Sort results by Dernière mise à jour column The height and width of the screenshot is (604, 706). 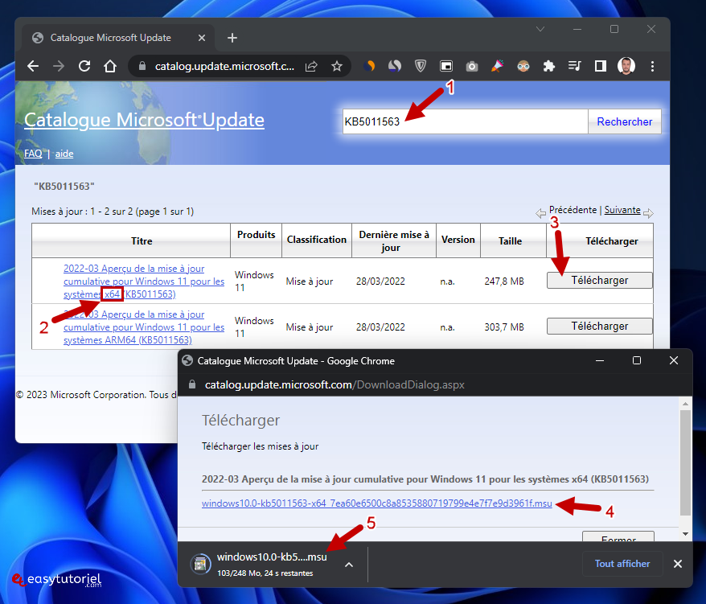pyautogui.click(x=394, y=241)
